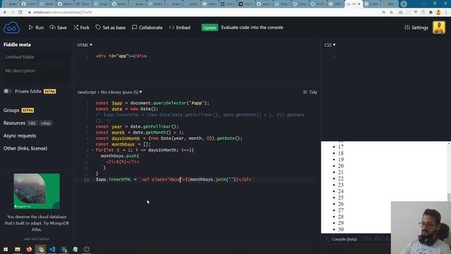Click the number 30 in results
The width and height of the screenshot is (451, 254).
coord(341,229)
